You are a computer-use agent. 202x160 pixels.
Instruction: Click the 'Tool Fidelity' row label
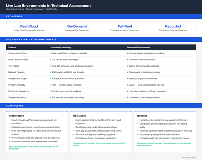[x=14, y=66]
